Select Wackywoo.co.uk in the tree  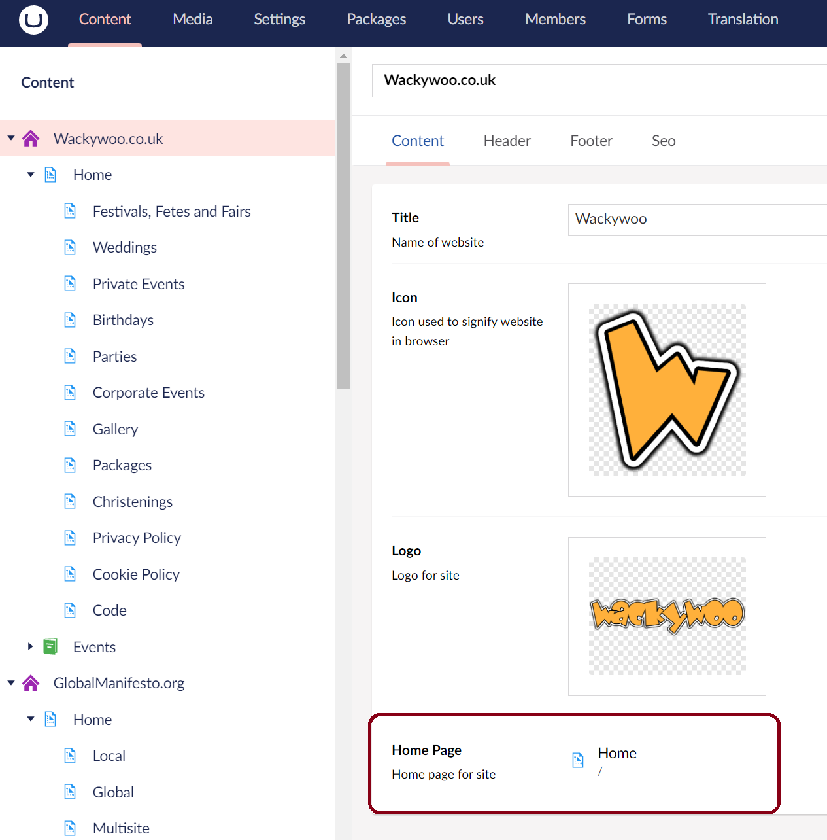click(x=109, y=139)
